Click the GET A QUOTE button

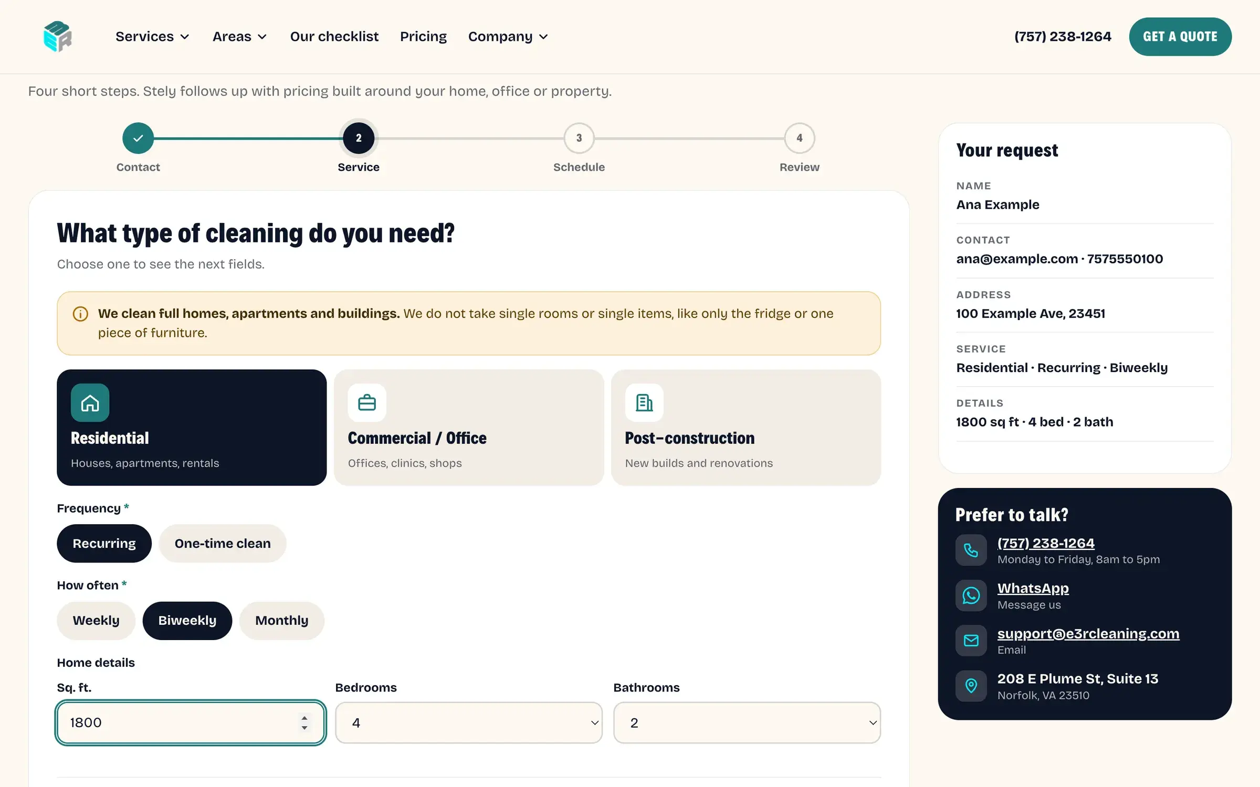(1180, 36)
